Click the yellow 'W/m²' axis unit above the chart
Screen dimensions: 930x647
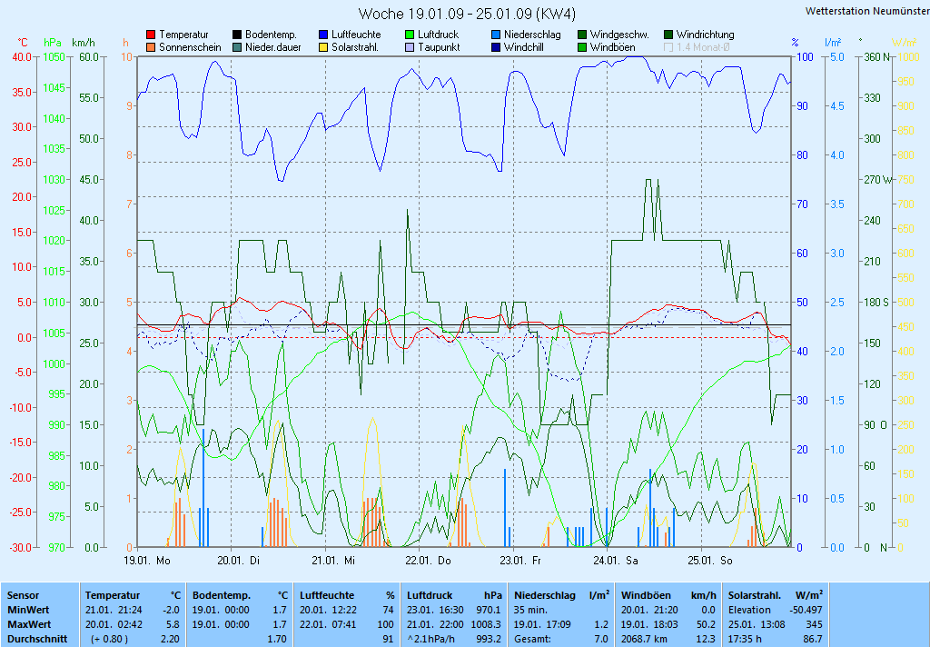[x=905, y=43]
